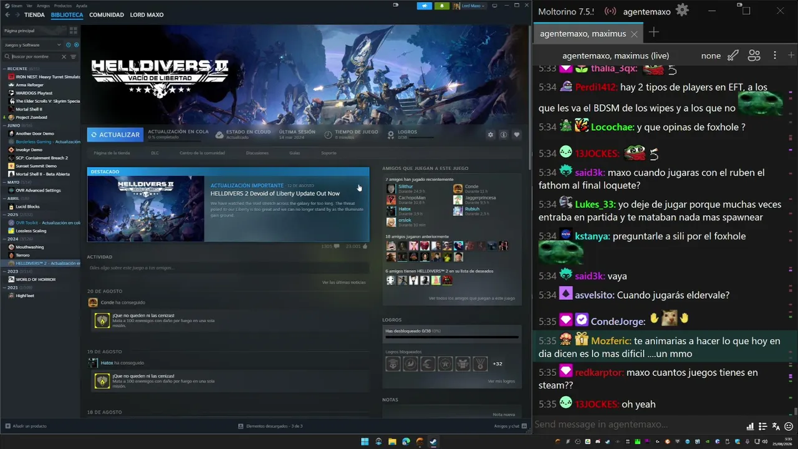The width and height of the screenshot is (798, 449).
Task: Add Helldivers 2 to favorites heart
Action: pos(516,135)
